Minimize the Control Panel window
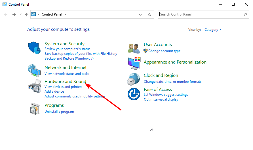The width and height of the screenshot is (253, 150). pos(220,4)
